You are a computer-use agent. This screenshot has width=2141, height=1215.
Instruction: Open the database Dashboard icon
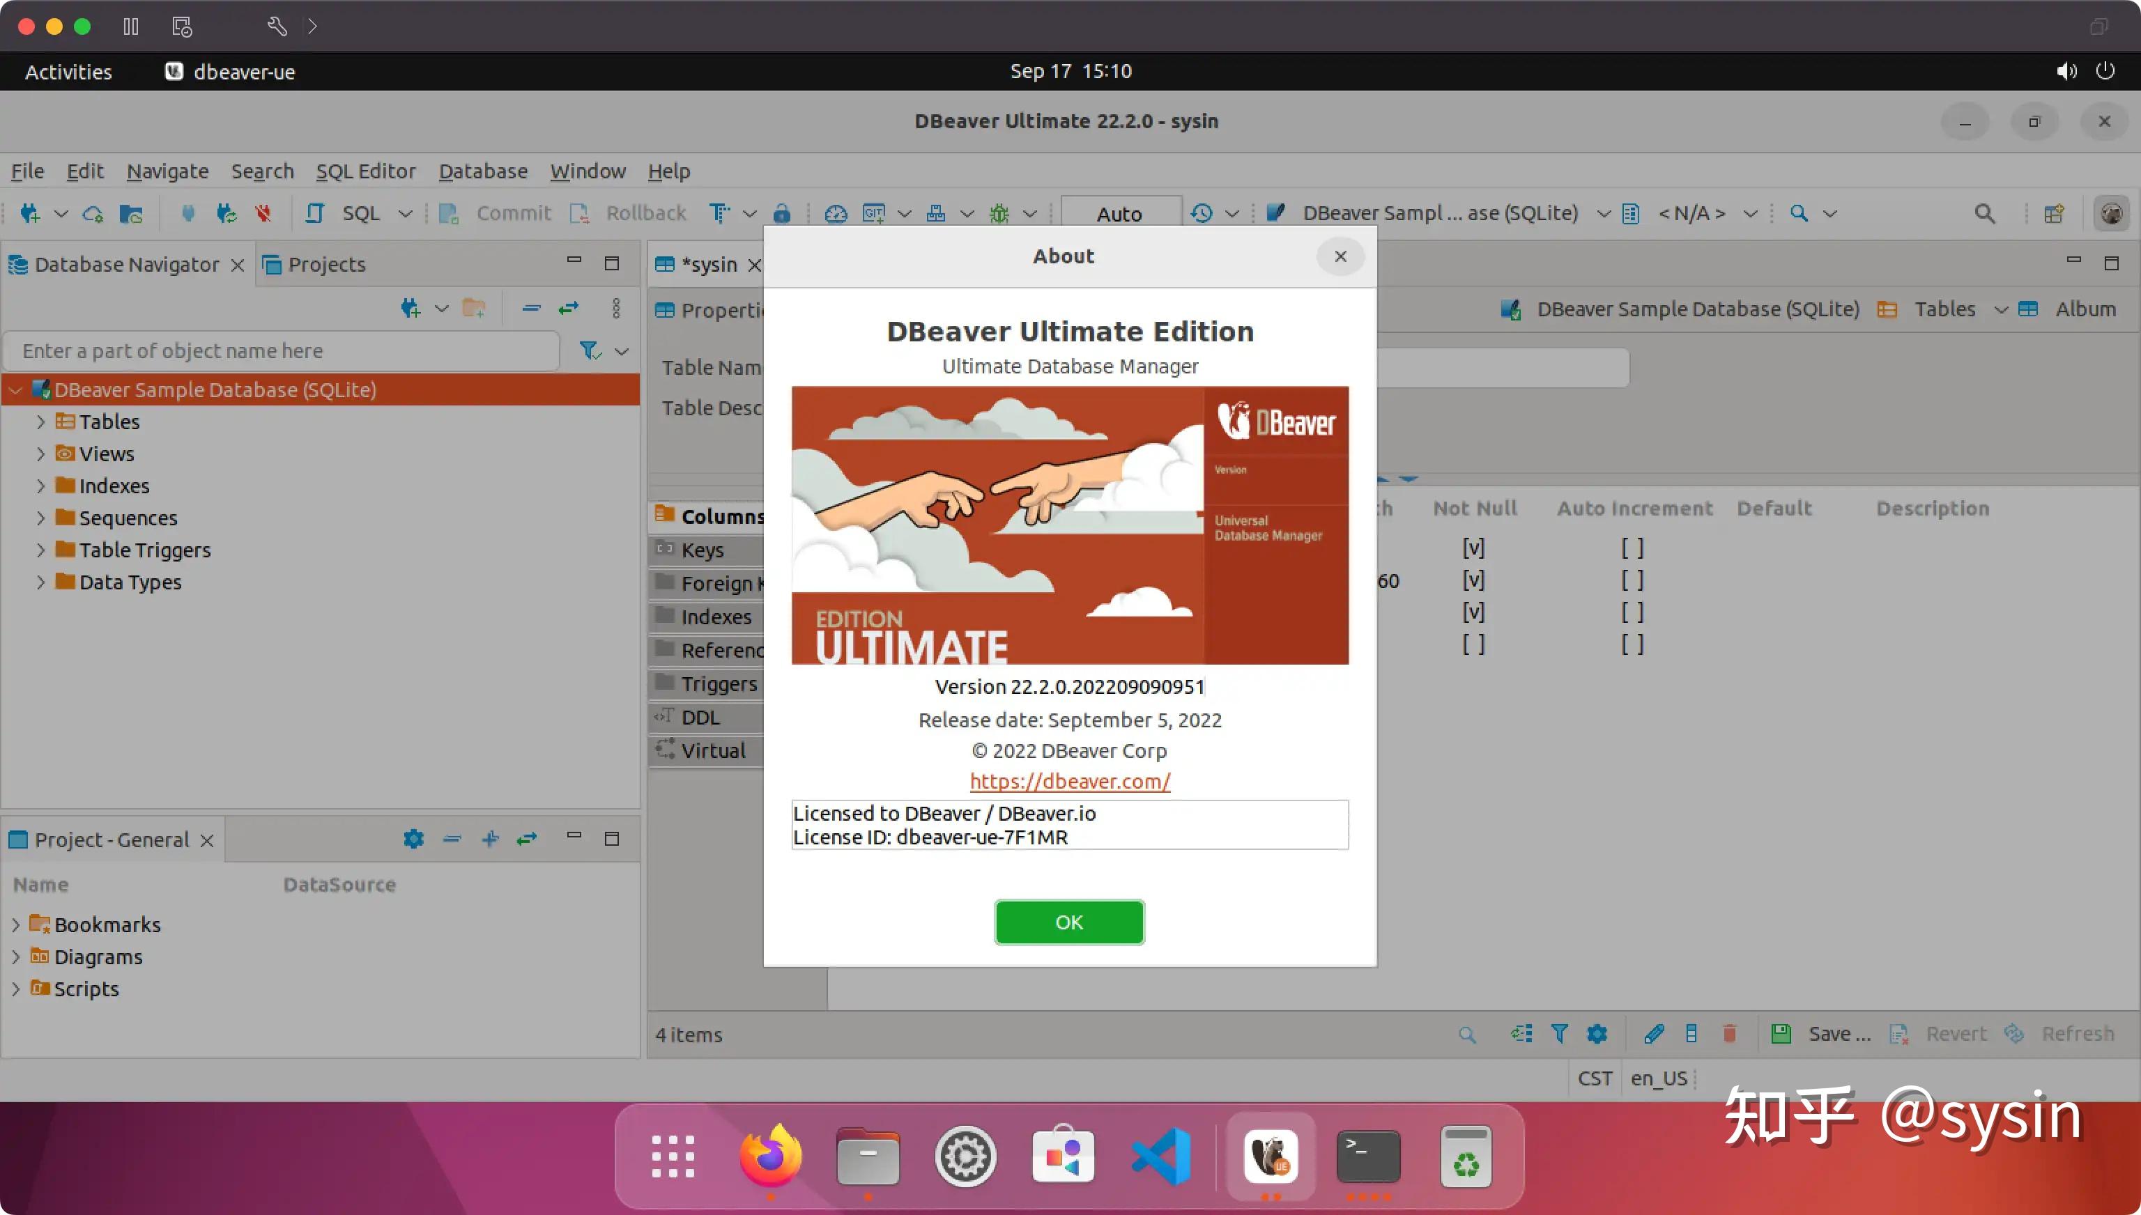[x=836, y=212]
